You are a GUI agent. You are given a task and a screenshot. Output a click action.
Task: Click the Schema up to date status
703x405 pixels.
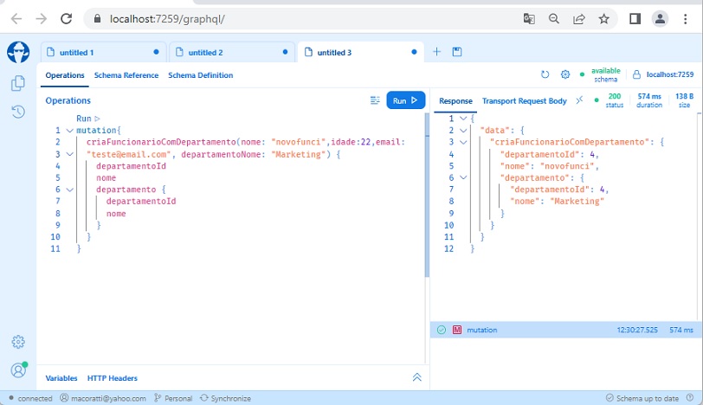(642, 398)
